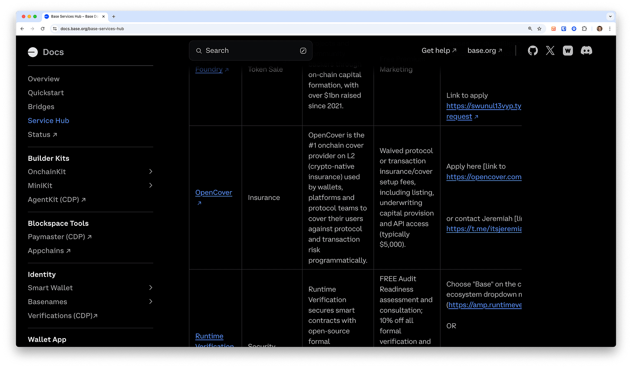The width and height of the screenshot is (632, 368).
Task: Open the X (Twitter) icon link
Action: 550,51
